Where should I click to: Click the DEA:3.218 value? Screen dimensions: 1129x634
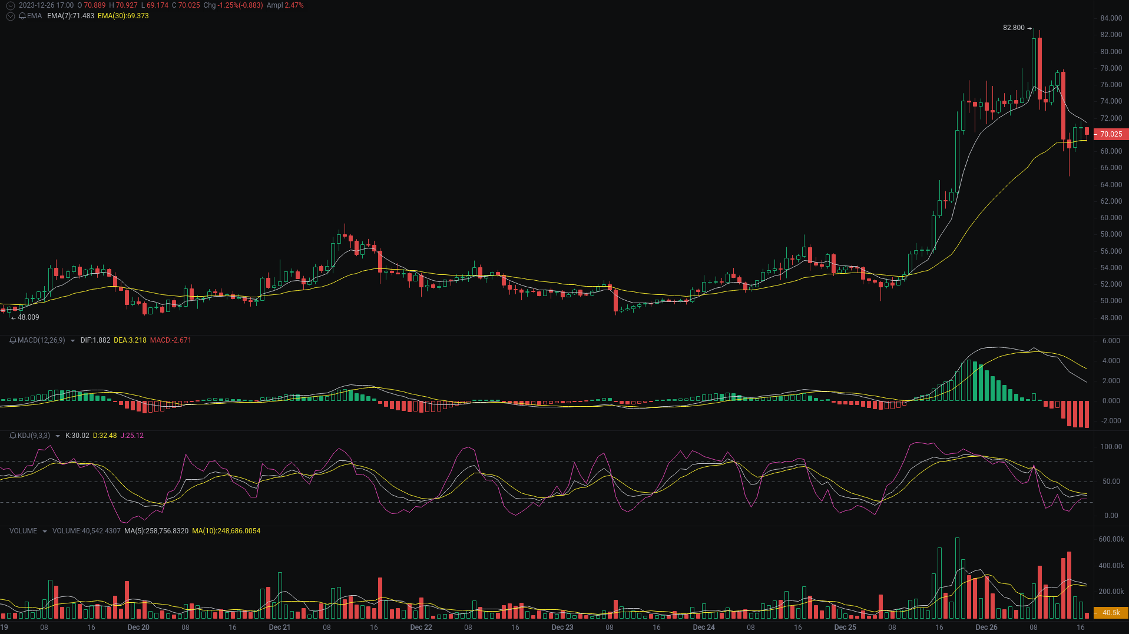point(130,340)
